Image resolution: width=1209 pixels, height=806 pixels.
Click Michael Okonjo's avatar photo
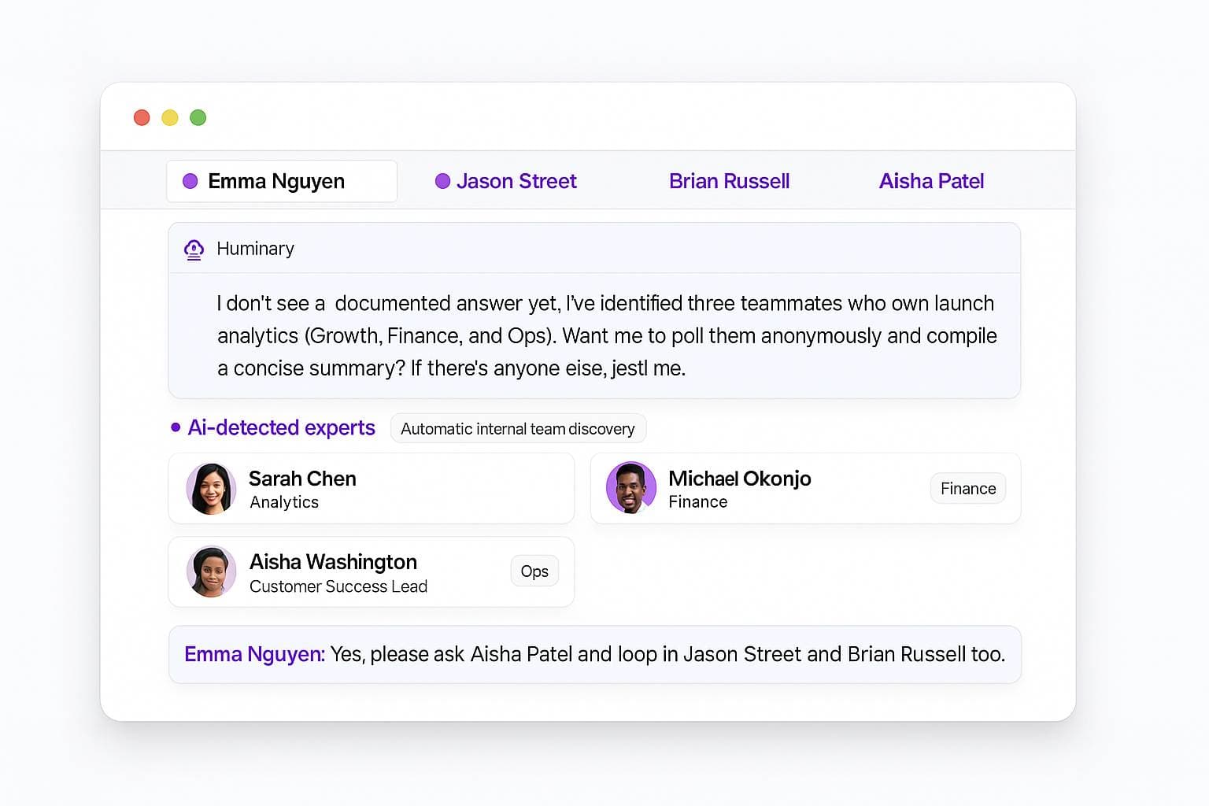(x=631, y=488)
